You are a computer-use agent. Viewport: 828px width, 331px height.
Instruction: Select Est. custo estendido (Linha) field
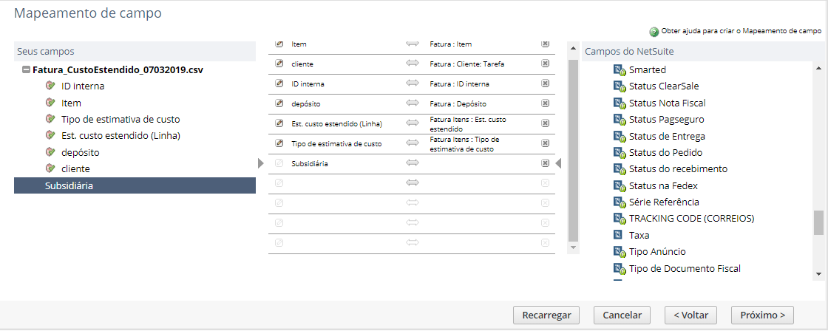121,135
